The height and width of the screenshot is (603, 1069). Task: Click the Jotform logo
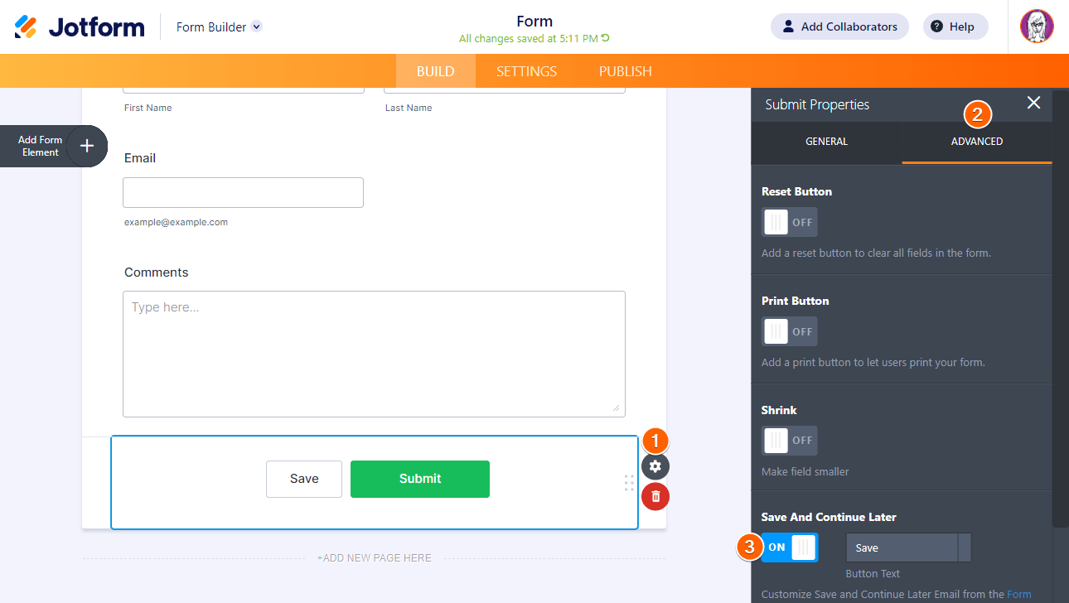[x=80, y=27]
